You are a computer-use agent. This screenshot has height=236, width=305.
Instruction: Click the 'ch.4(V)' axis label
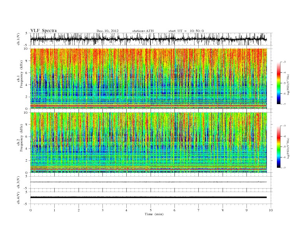tap(18, 198)
